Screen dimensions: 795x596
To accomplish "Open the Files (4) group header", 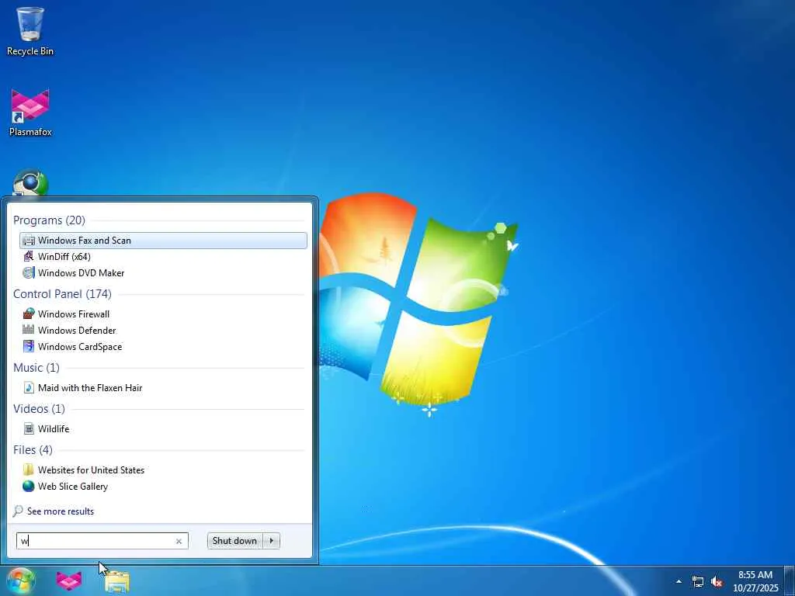I will coord(33,449).
